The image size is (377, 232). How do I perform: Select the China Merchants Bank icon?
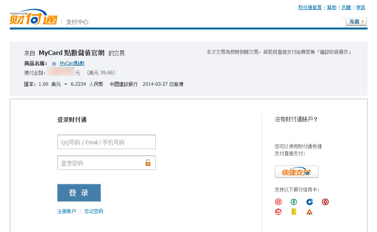278,212
